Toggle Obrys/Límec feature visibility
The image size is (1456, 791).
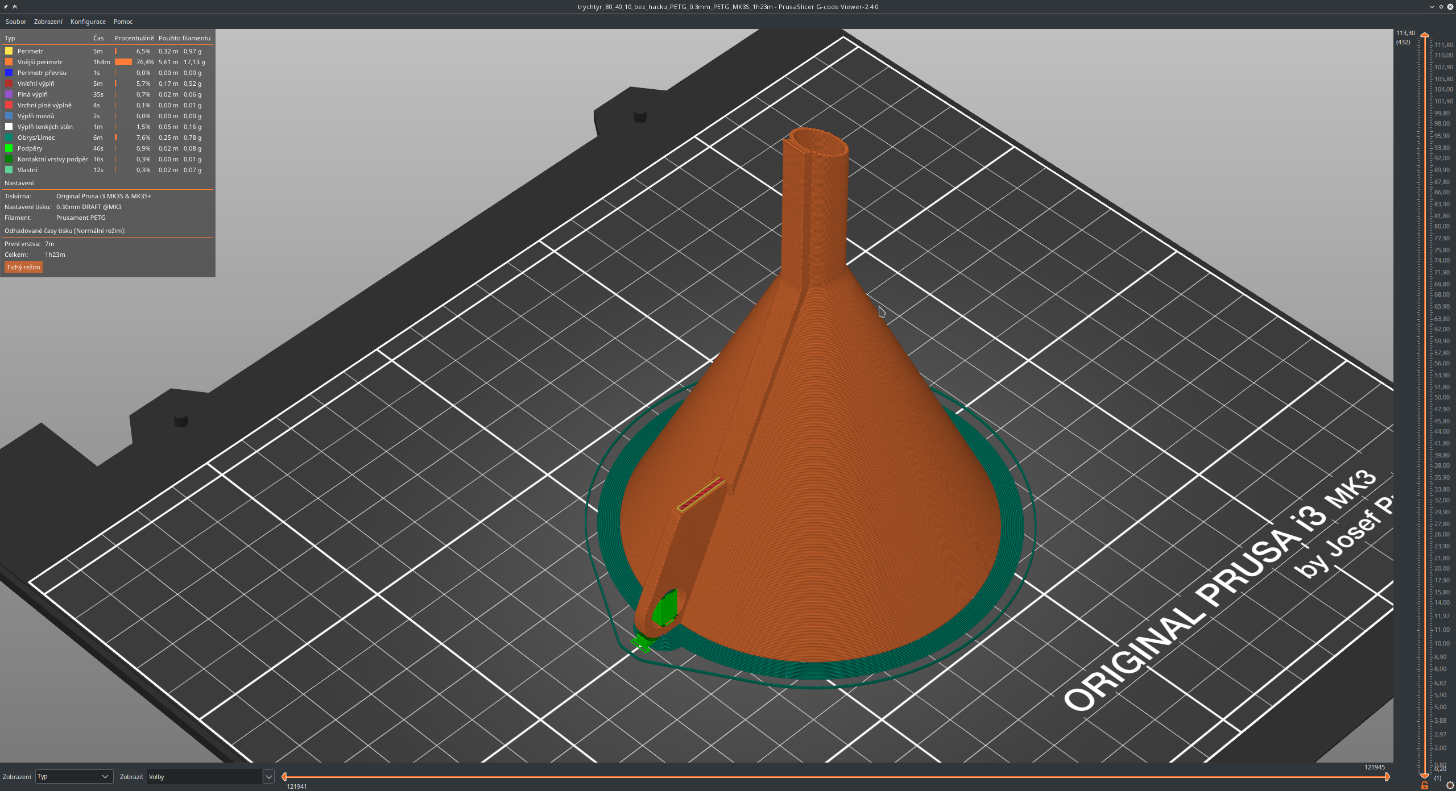coord(36,138)
